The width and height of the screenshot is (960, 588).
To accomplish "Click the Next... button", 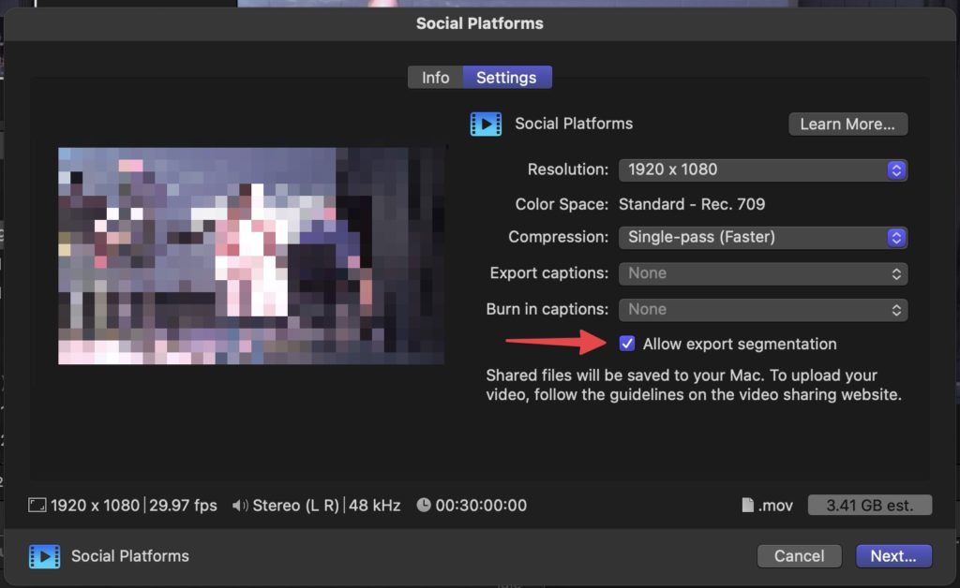I will 893,556.
